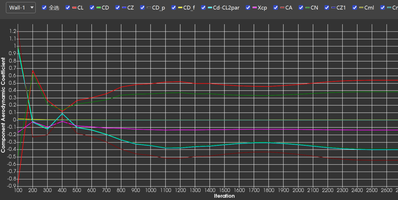The image size is (398, 200).
Task: Toggle the CD_f series checkbox
Action: tap(173, 8)
